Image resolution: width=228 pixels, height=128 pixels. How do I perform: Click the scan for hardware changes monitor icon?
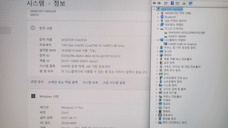pos(190,3)
